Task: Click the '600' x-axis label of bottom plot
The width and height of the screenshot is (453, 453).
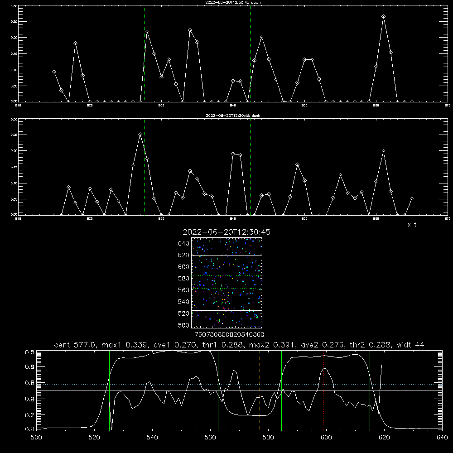Action: click(326, 438)
